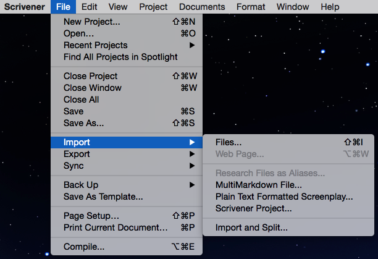Expand the Recent Projects submenu
The width and height of the screenshot is (378, 259).
[96, 45]
